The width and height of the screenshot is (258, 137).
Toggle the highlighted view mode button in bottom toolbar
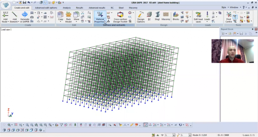point(146,125)
